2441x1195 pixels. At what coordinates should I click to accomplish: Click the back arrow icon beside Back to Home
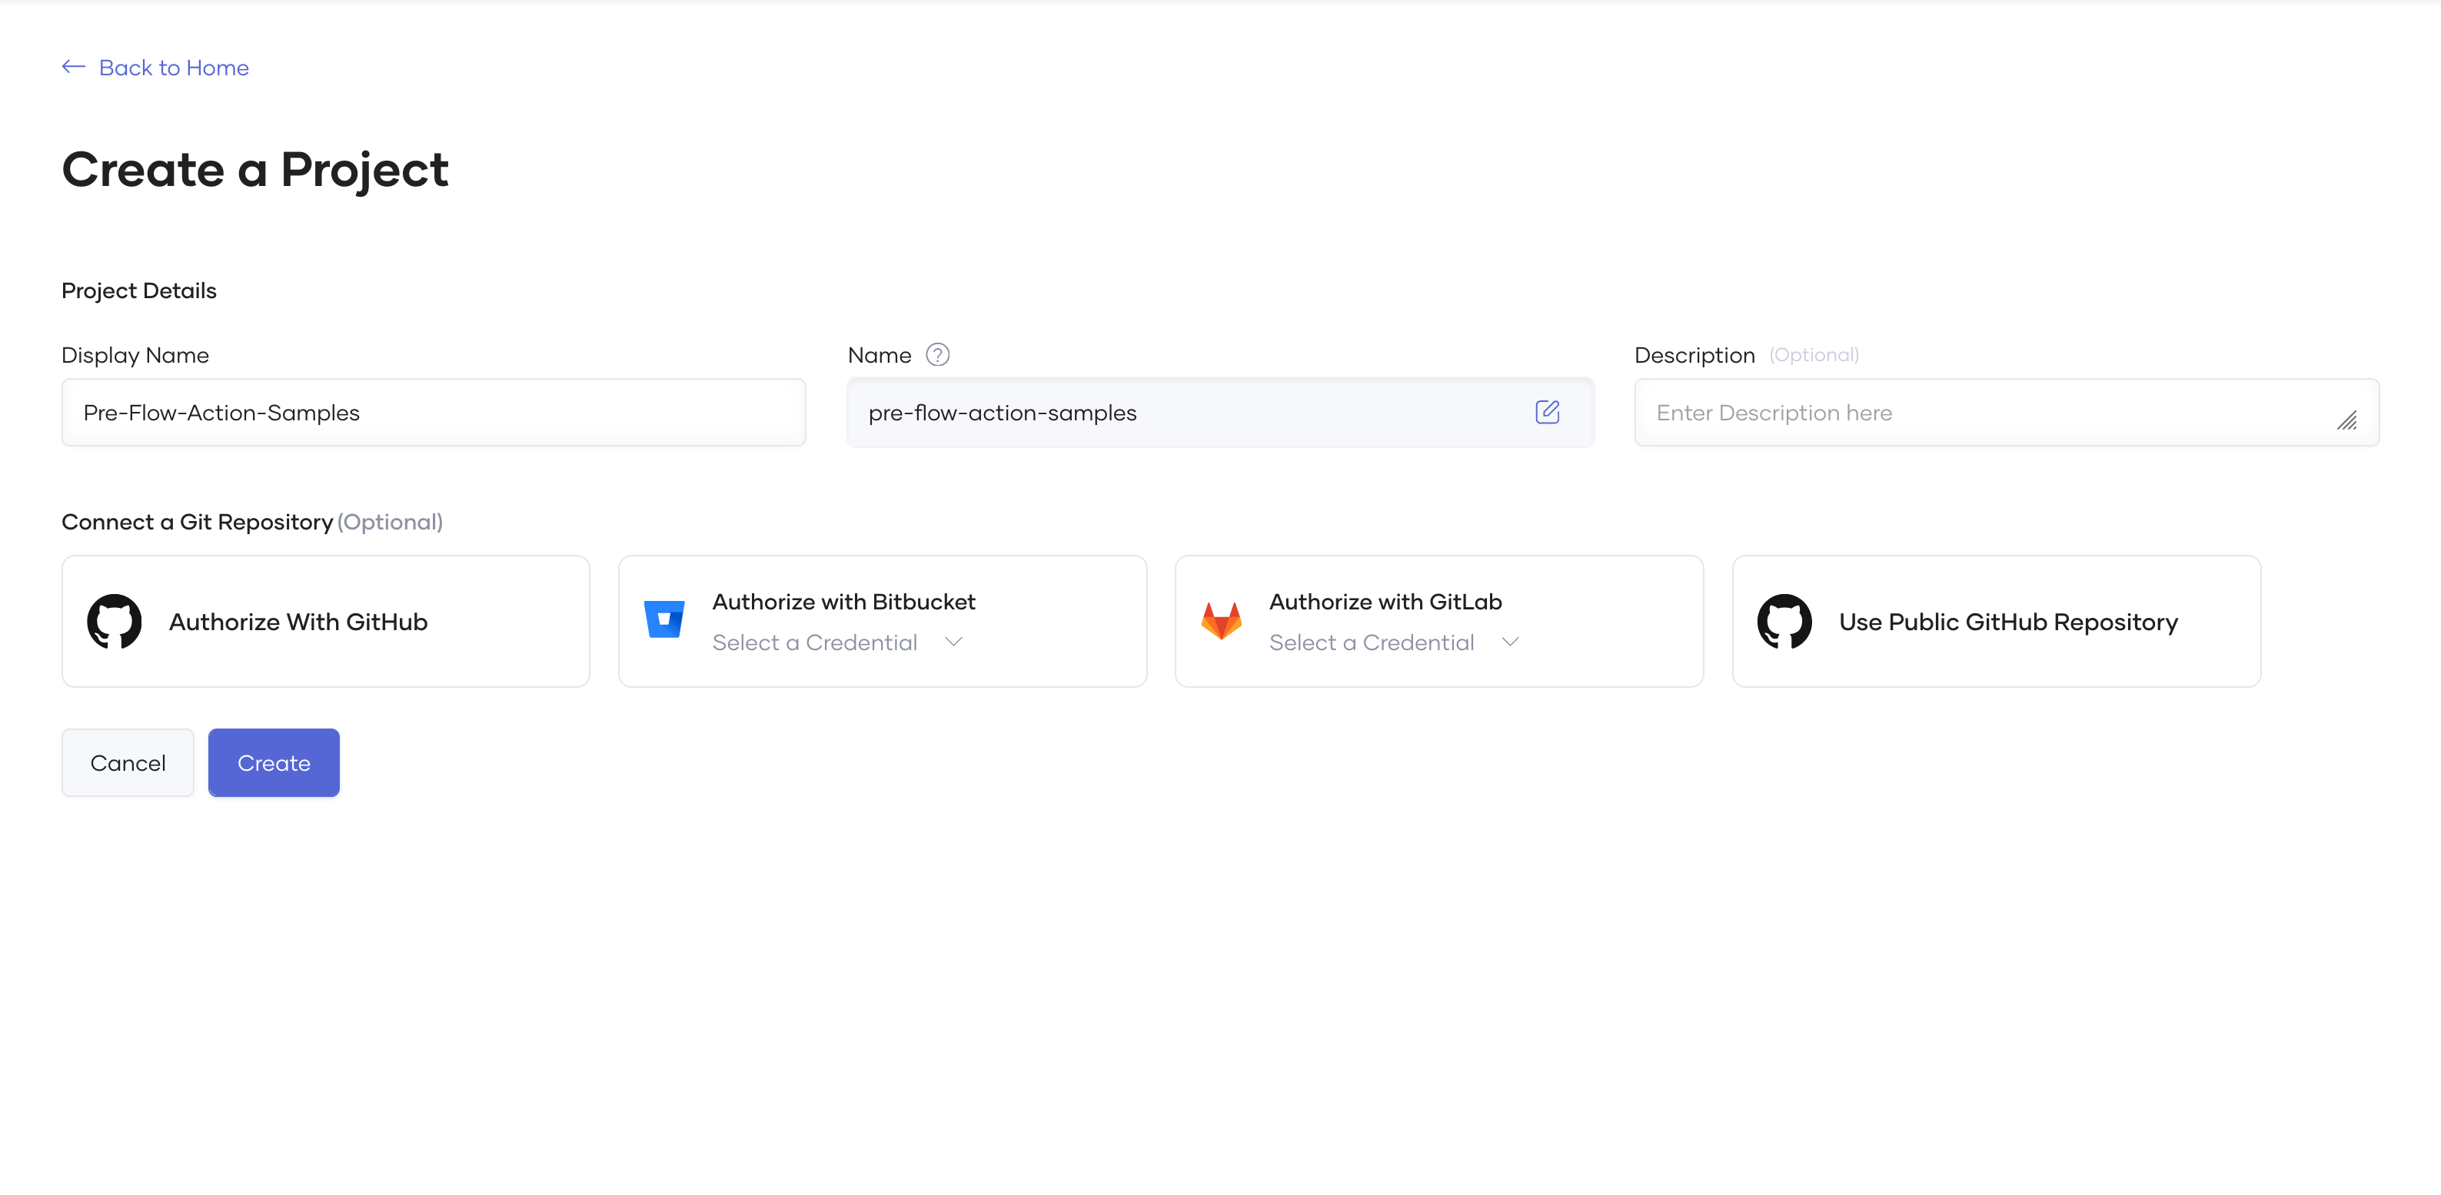73,66
